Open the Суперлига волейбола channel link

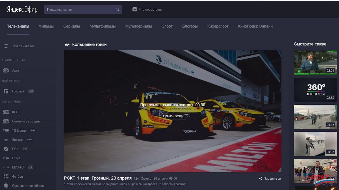pos(28,186)
